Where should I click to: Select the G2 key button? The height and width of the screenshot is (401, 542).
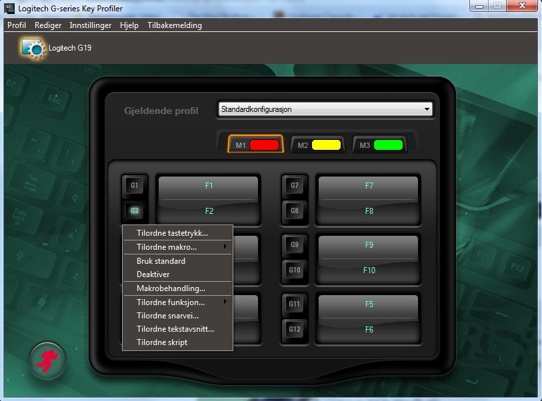[135, 210]
